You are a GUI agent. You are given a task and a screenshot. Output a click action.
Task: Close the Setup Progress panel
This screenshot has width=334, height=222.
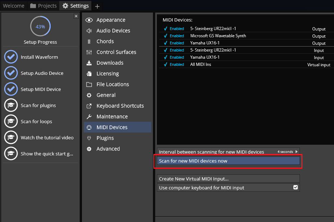point(76,16)
